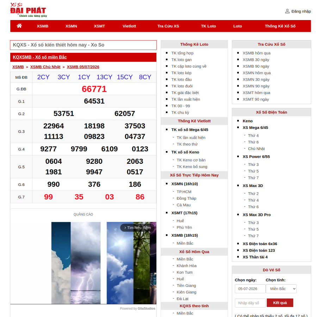Viewport: 317px width, 317px height.
Task: Open Phú Yên live results
Action: point(184,228)
